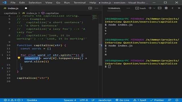
Task: Click the lightbulb quick fix icon
Action: click(x=19, y=58)
